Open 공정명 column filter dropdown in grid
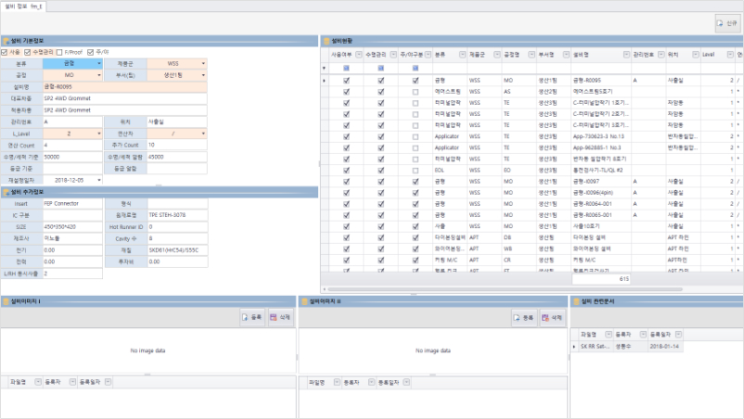This screenshot has width=744, height=419. 532,55
